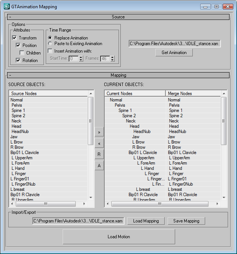Click the Import/Export mapping file path field
The height and width of the screenshot is (254, 237).
pyautogui.click(x=78, y=221)
